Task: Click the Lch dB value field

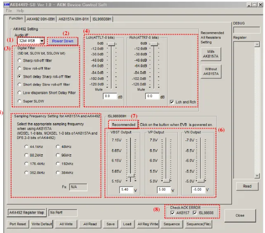Action: pyautogui.click(x=110, y=96)
